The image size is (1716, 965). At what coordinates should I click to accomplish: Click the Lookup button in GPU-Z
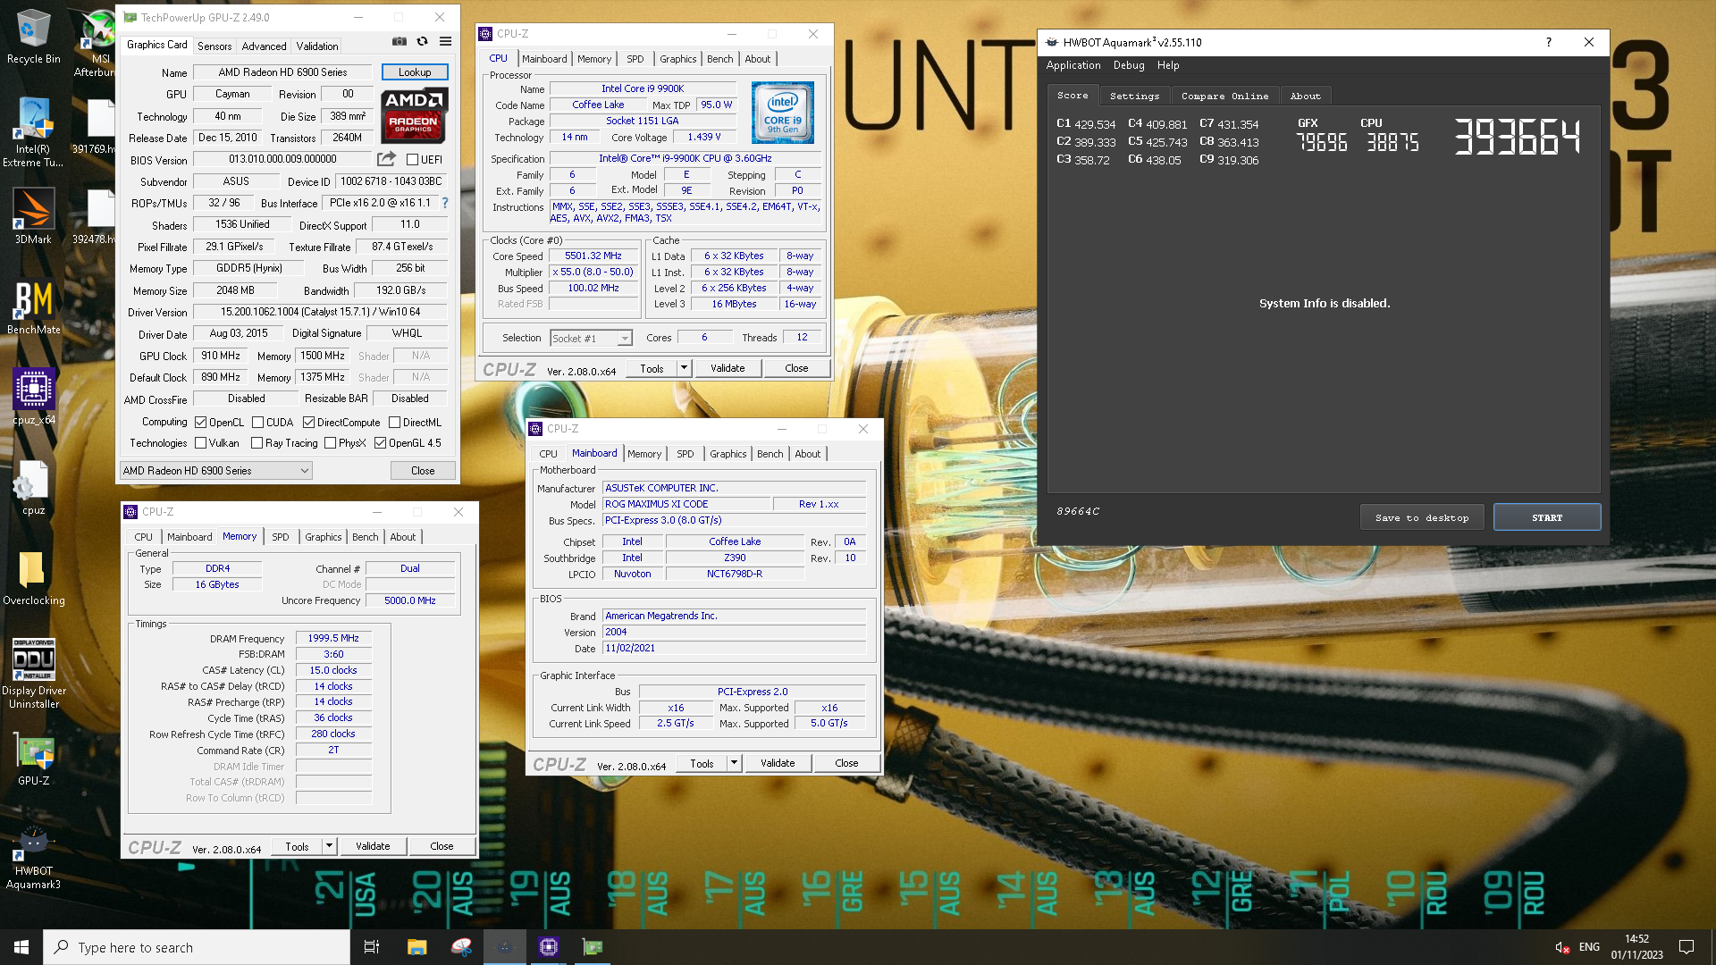click(415, 72)
